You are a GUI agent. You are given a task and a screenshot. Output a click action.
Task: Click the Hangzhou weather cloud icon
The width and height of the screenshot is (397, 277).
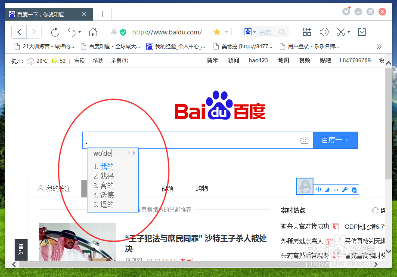click(x=31, y=61)
